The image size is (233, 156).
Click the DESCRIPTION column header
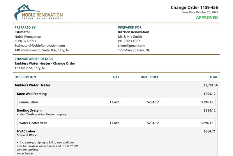tap(25, 77)
